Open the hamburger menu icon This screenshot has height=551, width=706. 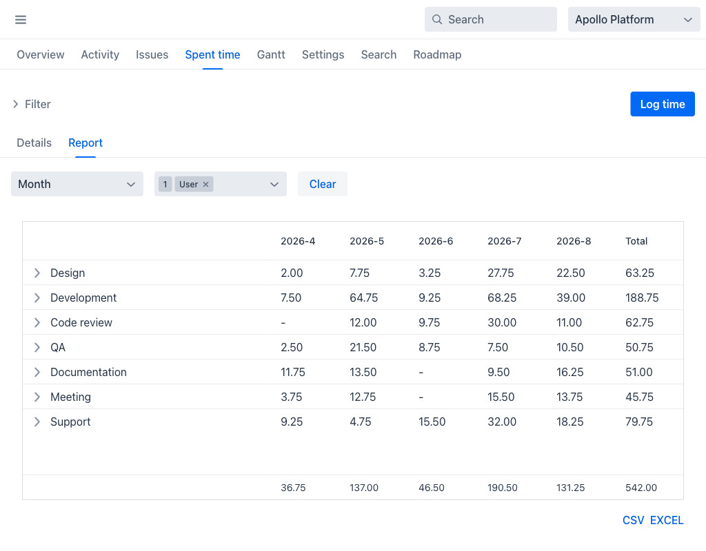[x=21, y=19]
